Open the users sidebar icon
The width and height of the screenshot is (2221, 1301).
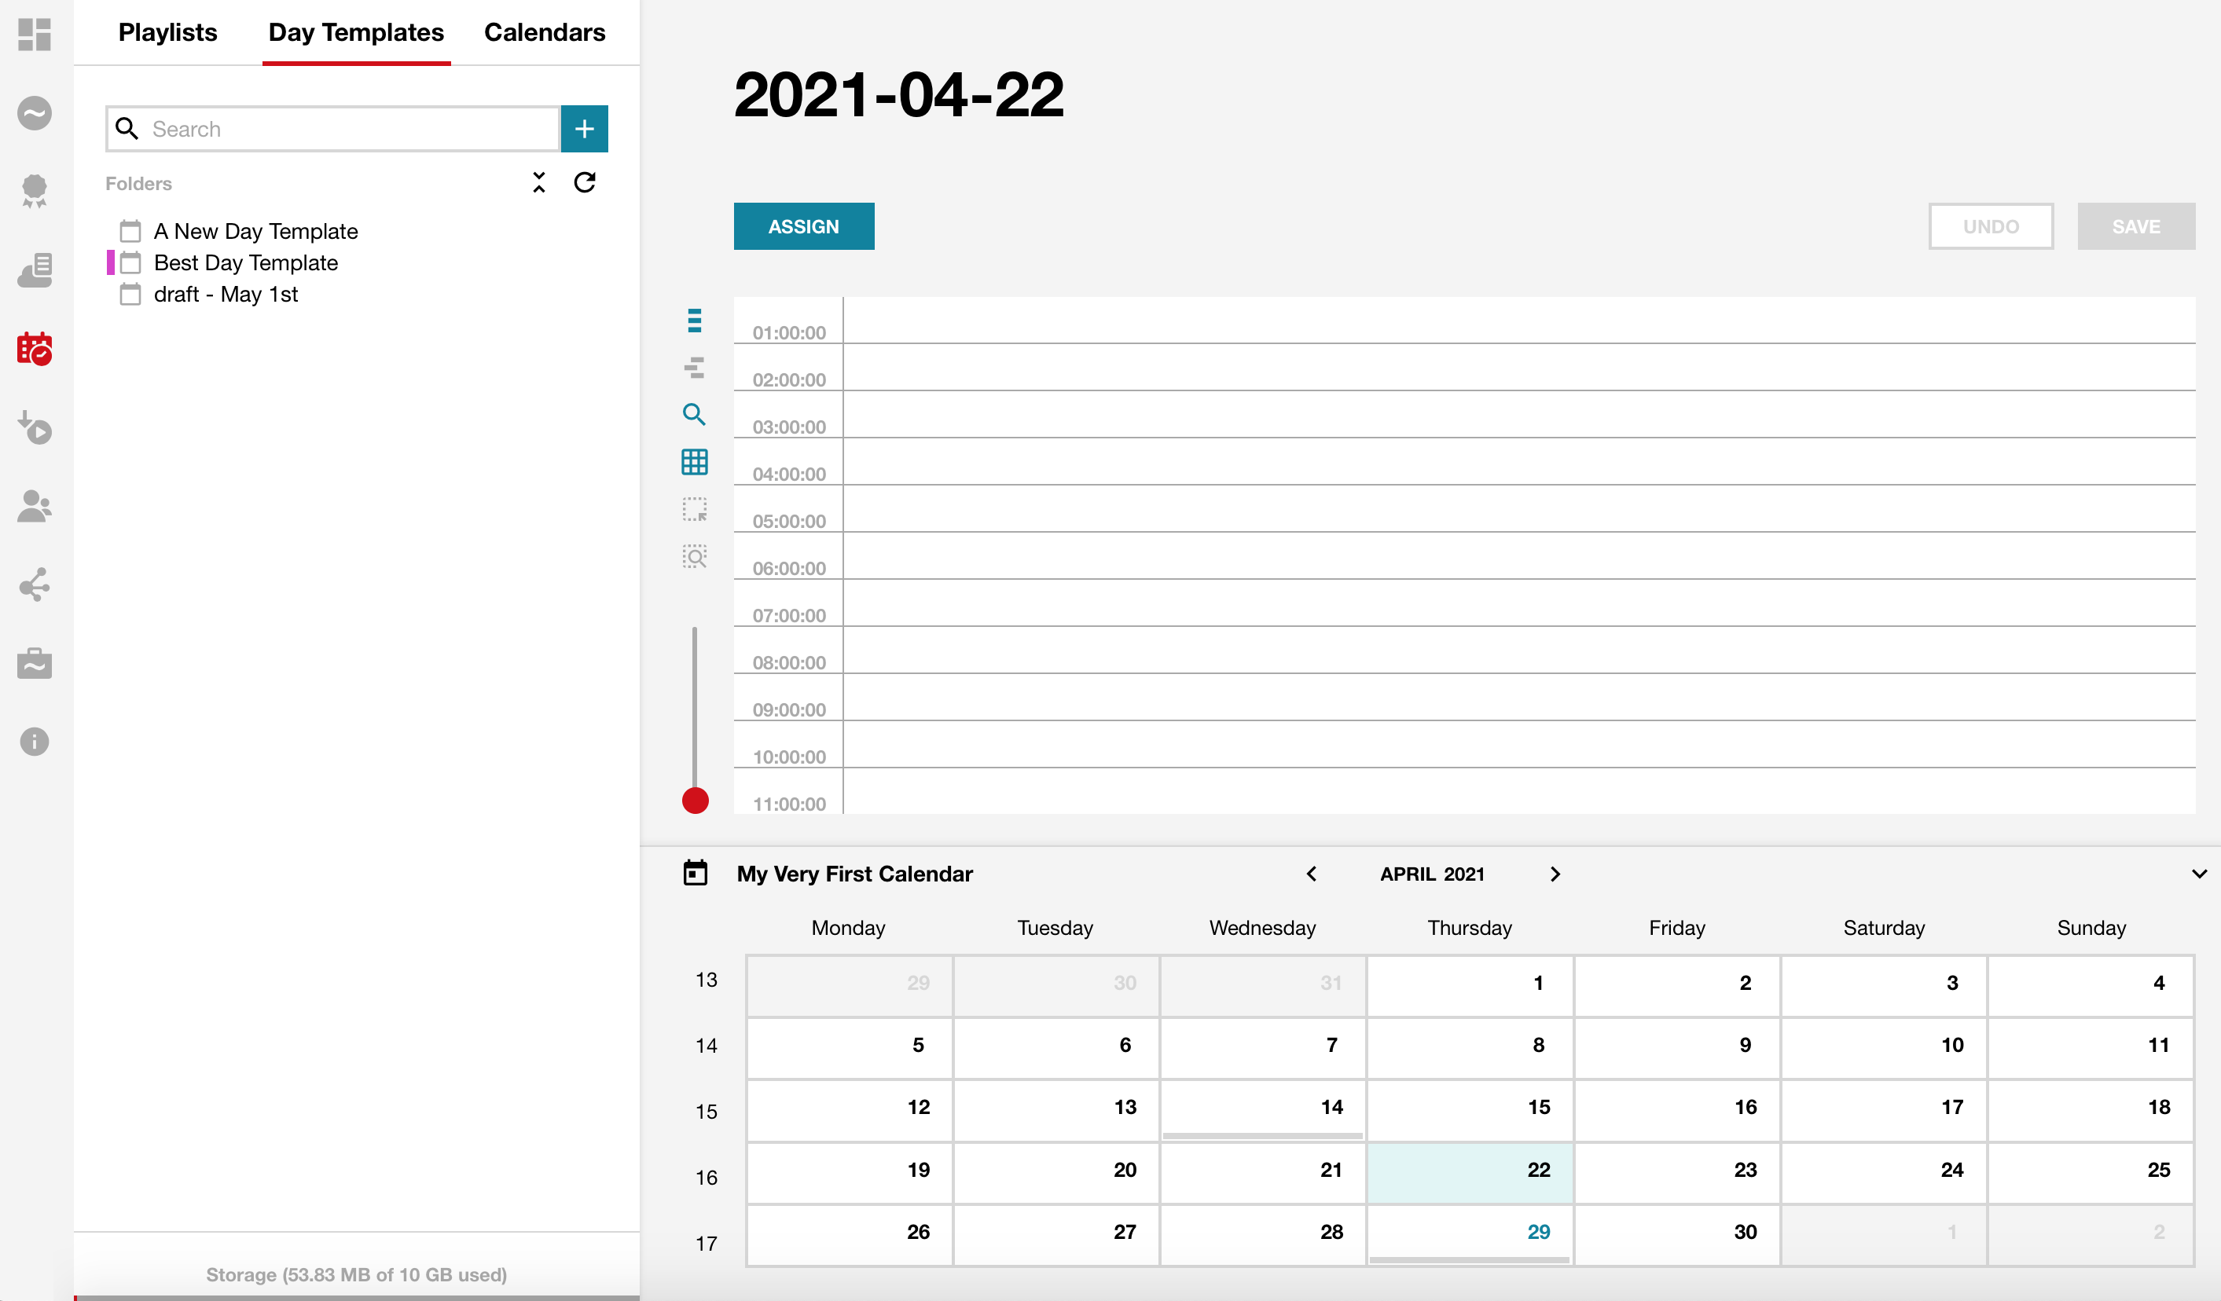pos(35,507)
